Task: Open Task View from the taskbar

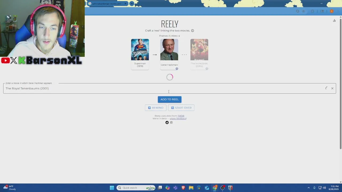Action: click(160, 188)
